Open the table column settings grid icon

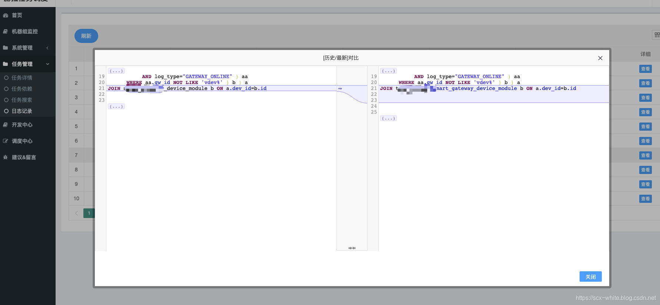657,35
